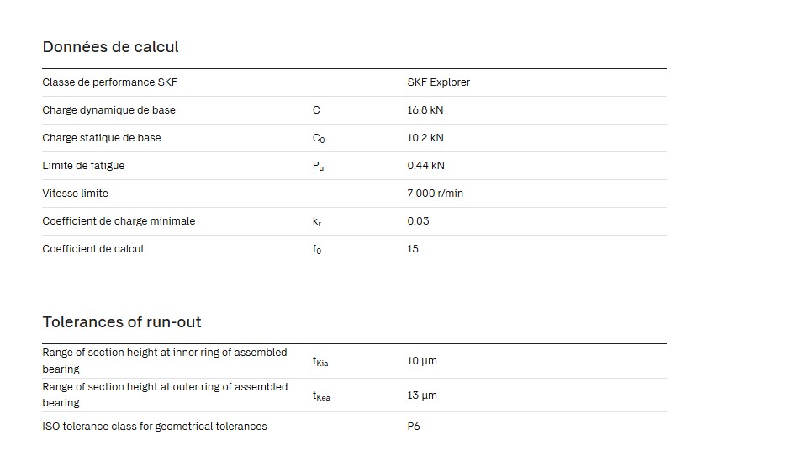This screenshot has width=808, height=467.
Task: Select the inner ring section height description
Action: (164, 361)
